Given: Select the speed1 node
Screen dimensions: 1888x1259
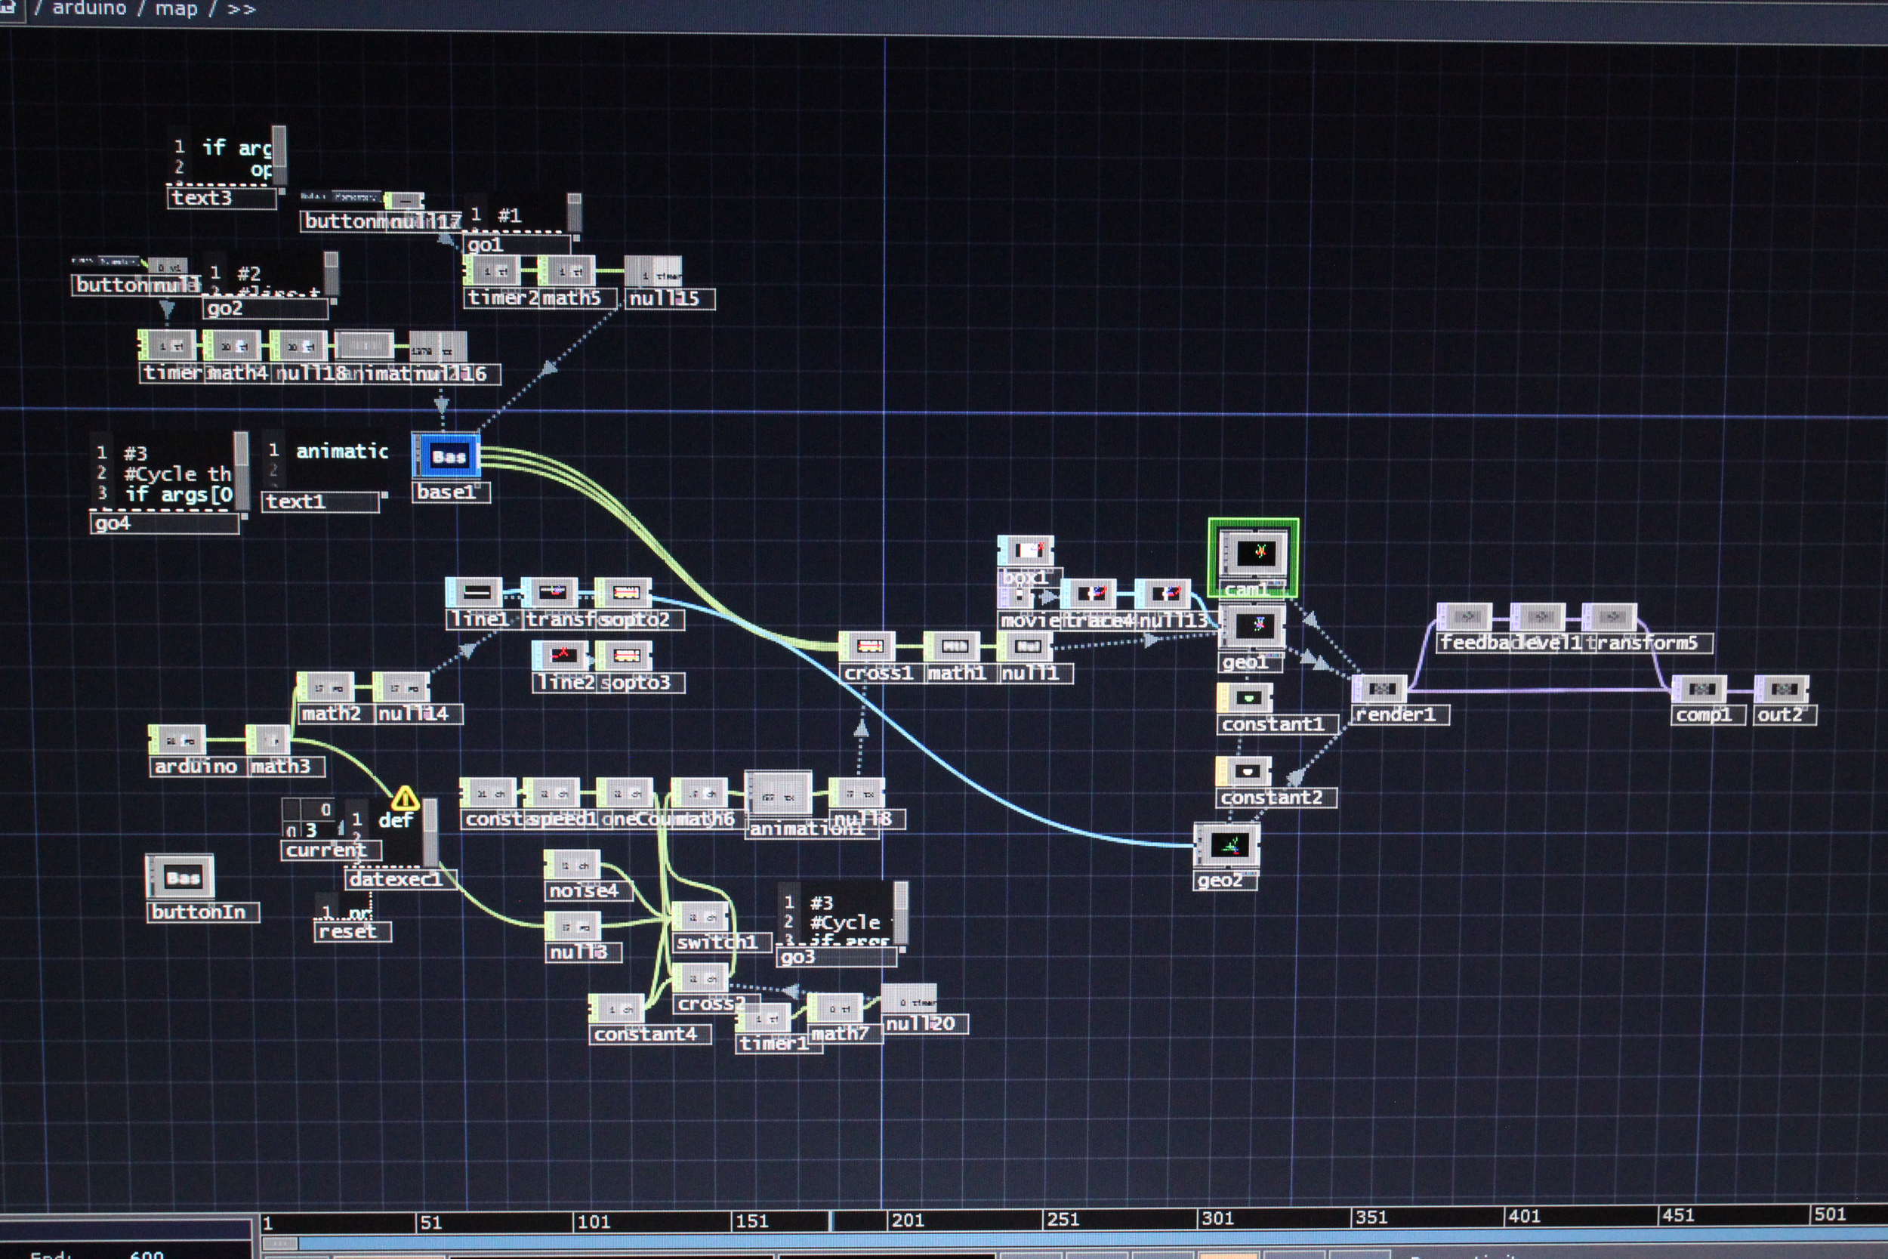Looking at the screenshot, I should coord(552,793).
